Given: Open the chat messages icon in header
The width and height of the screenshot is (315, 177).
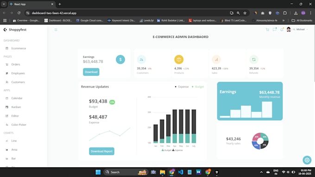Looking at the screenshot, I should (275, 30).
